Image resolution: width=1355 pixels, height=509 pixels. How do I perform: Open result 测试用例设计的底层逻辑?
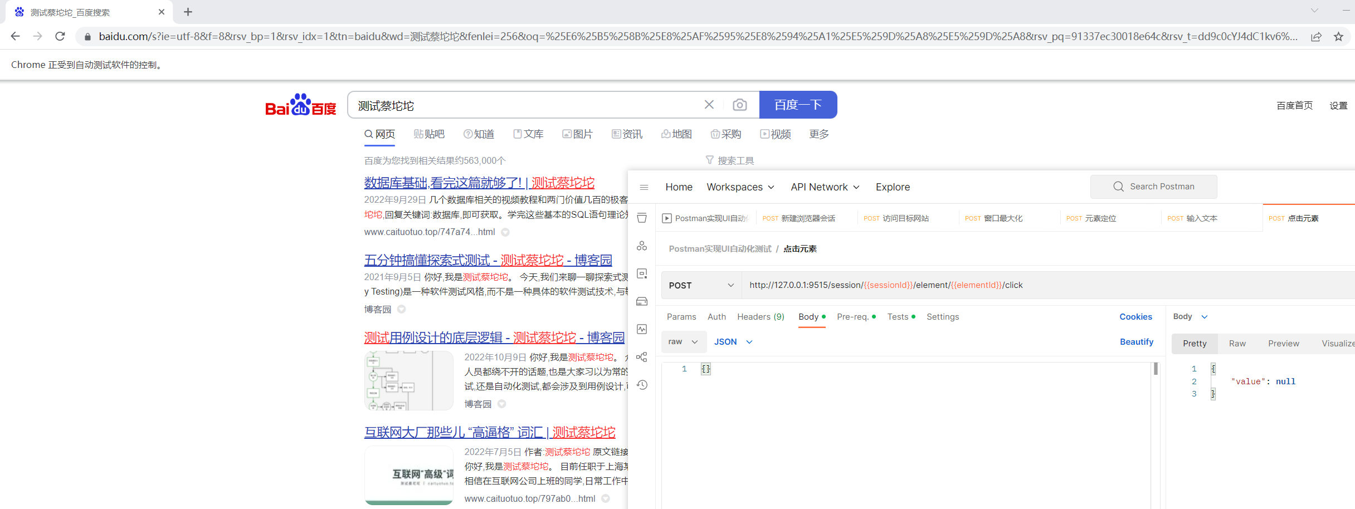tap(494, 337)
